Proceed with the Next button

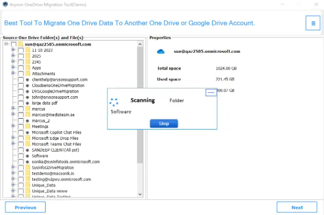click(x=297, y=207)
